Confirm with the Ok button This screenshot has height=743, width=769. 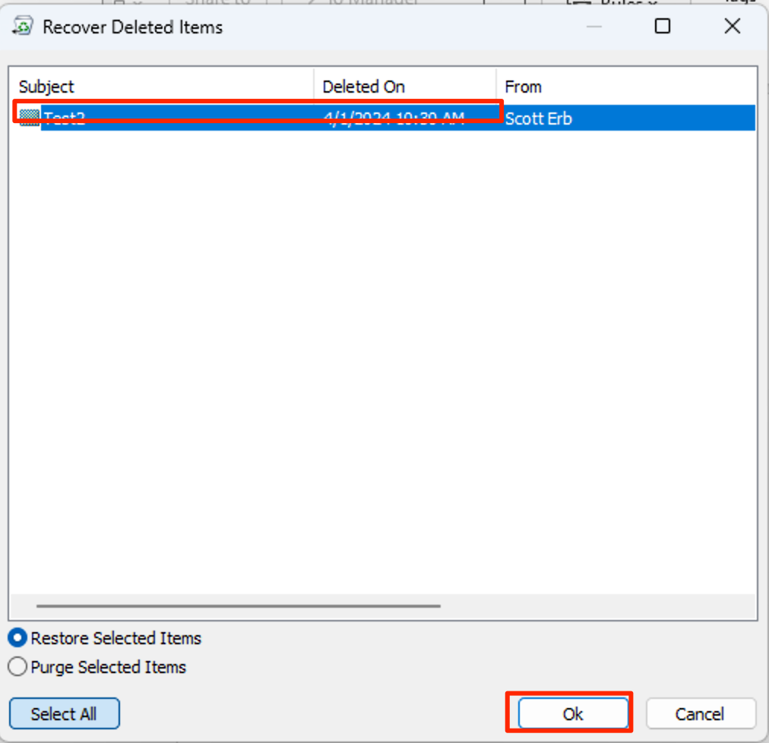click(573, 714)
